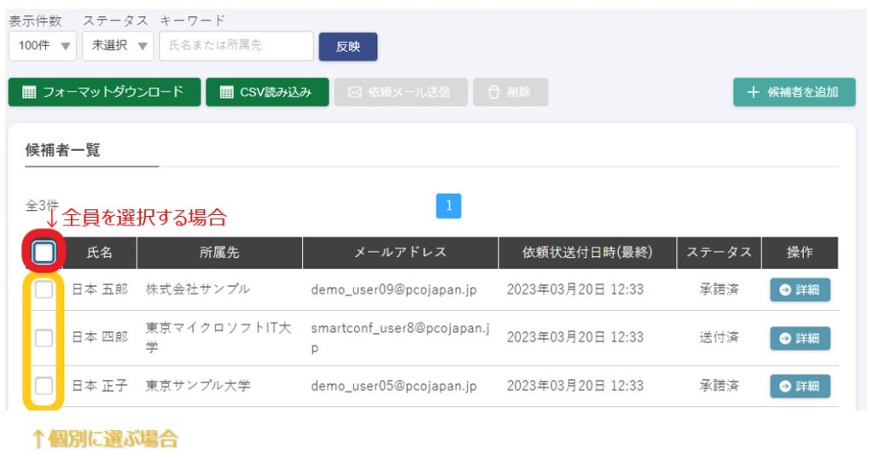Click 承諾済 status of 日本 五郎

coord(719,289)
